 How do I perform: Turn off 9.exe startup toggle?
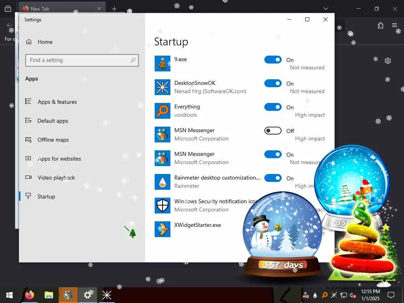tap(273, 60)
